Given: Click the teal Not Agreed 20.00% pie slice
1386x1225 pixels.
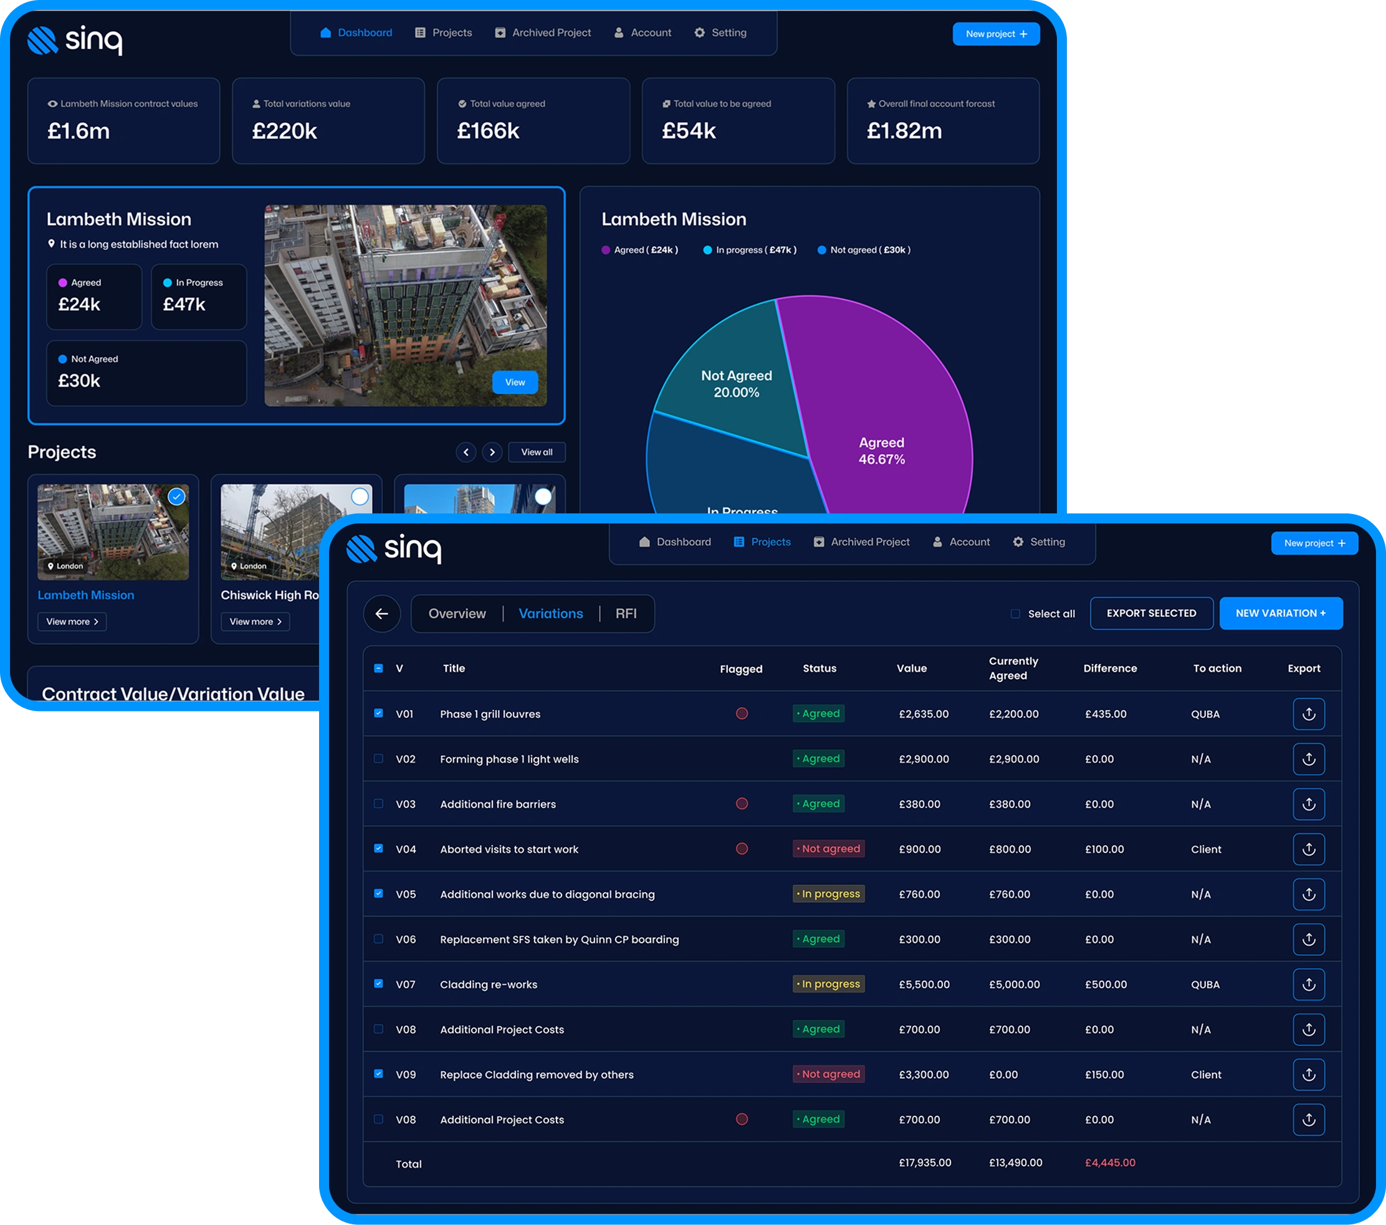Looking at the screenshot, I should pyautogui.click(x=736, y=384).
